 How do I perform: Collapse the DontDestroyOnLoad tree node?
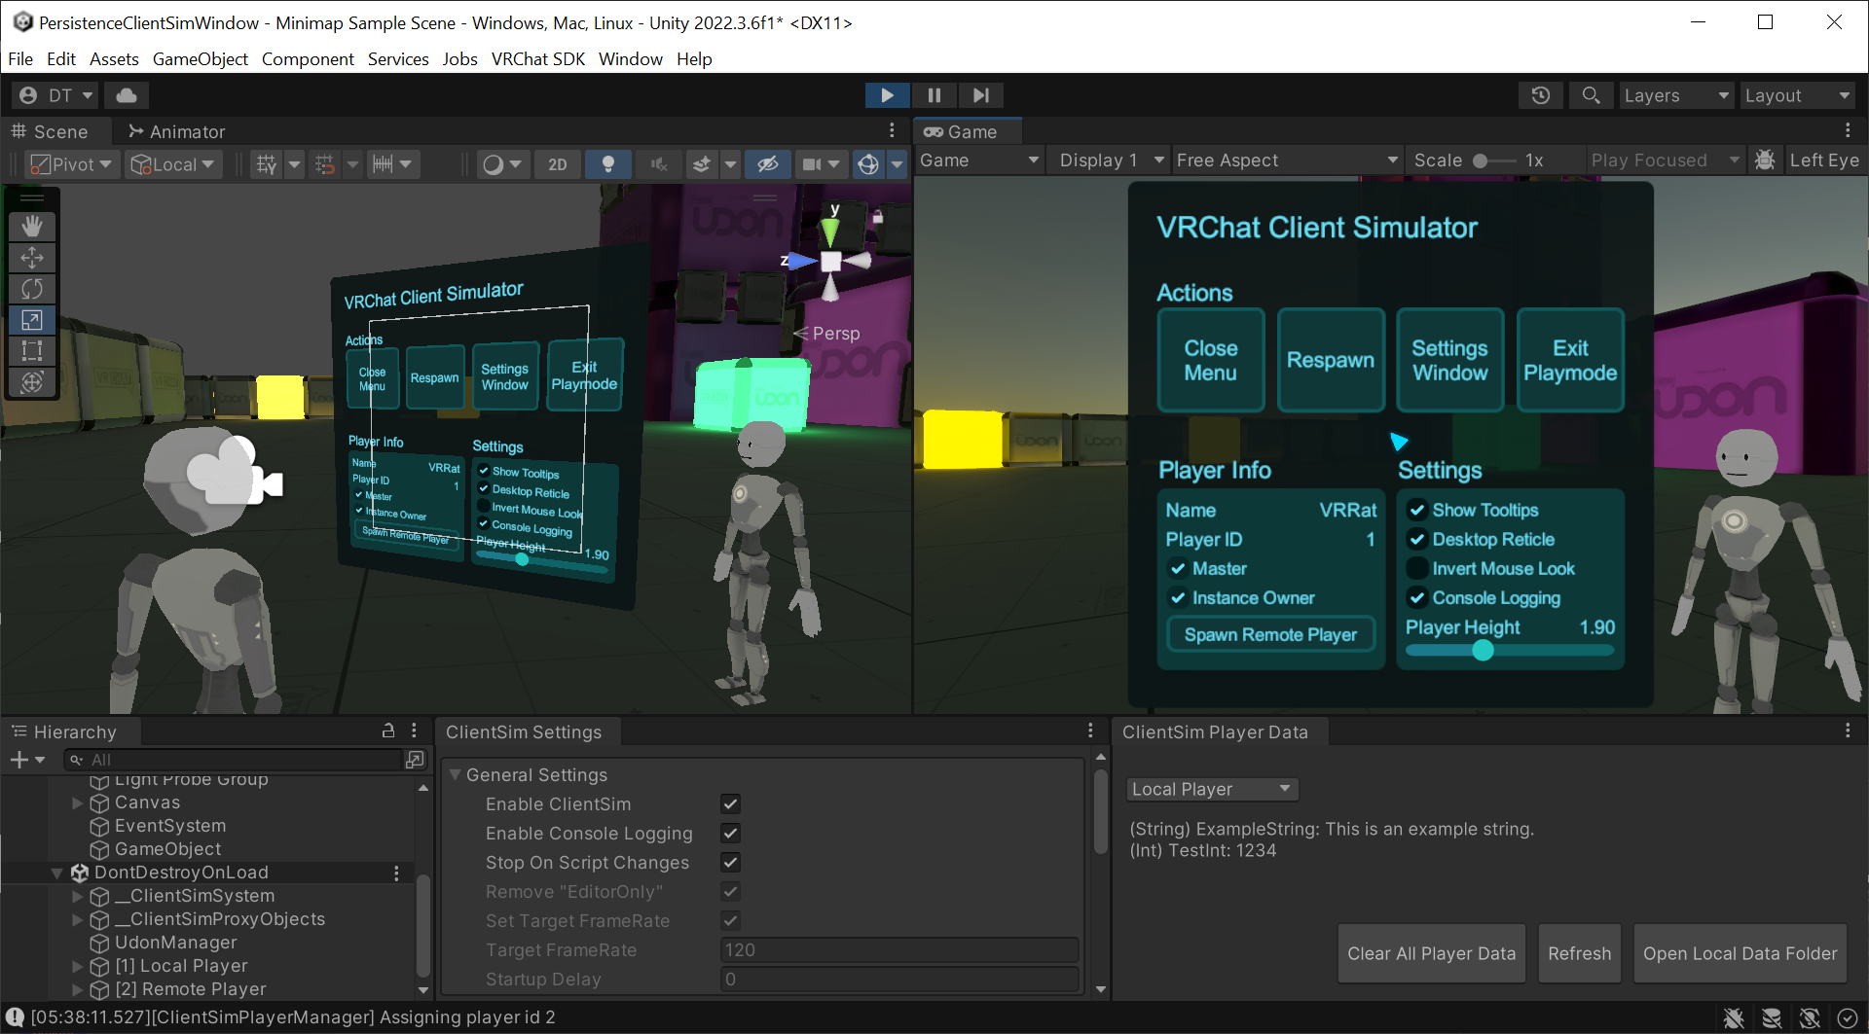point(56,874)
